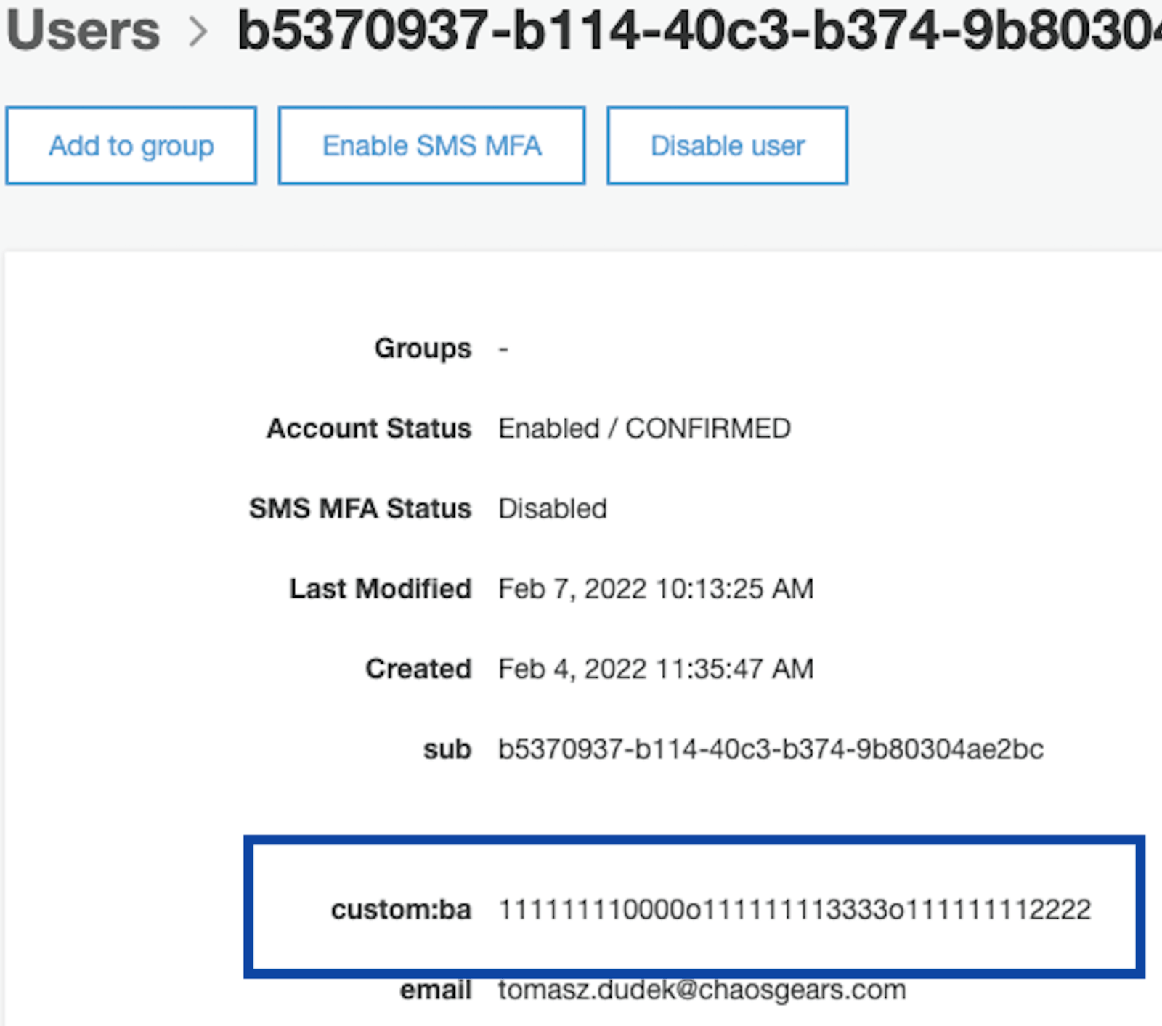The height and width of the screenshot is (1026, 1162).
Task: Click the Enable SMS MFA button
Action: pyautogui.click(x=432, y=144)
